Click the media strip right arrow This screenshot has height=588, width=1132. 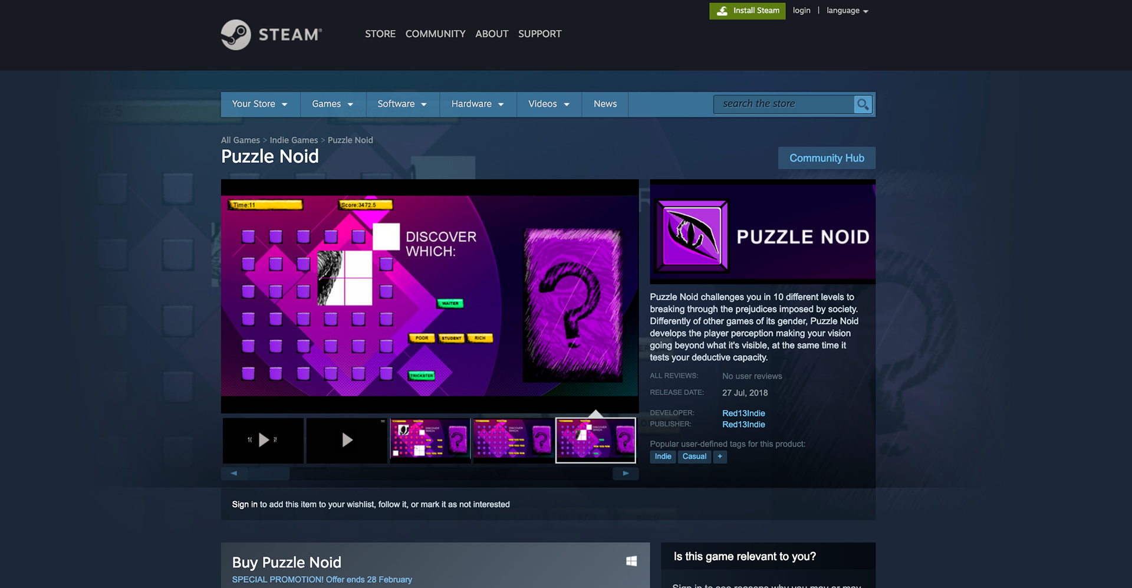pos(626,473)
